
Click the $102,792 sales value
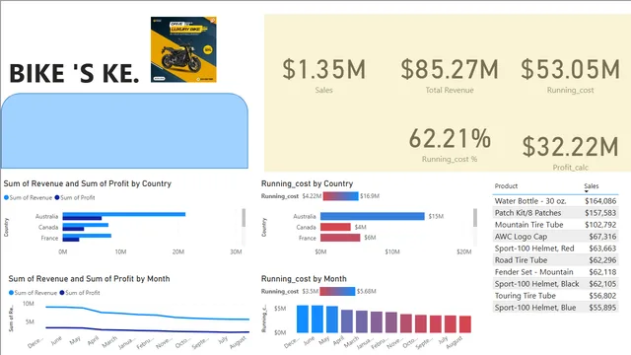tap(600, 225)
